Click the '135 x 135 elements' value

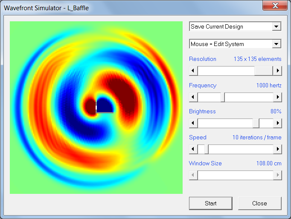tap(257, 59)
